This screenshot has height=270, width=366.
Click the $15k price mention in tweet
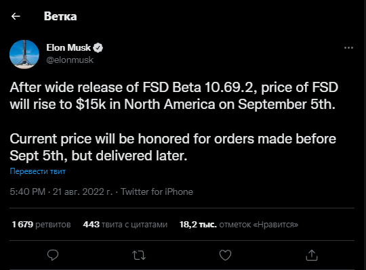coord(91,104)
